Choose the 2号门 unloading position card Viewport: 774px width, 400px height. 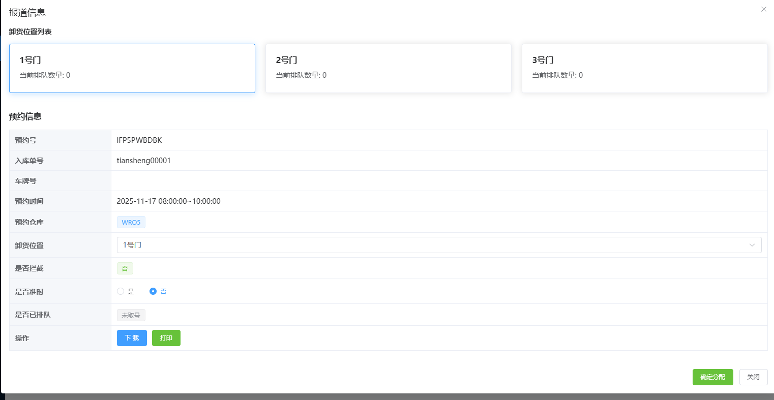click(388, 68)
